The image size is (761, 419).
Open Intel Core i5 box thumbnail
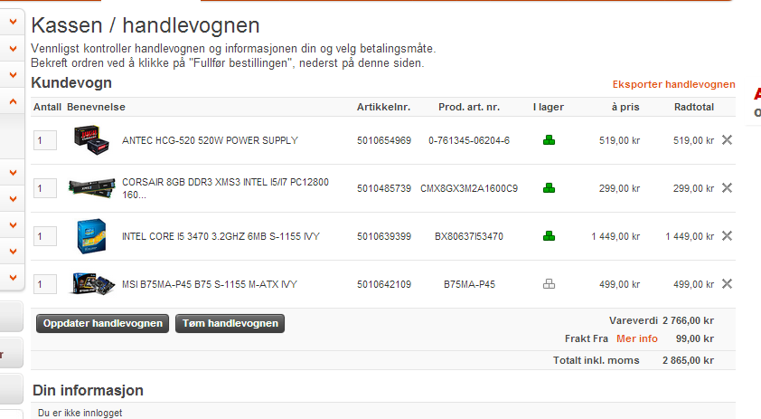click(x=91, y=236)
